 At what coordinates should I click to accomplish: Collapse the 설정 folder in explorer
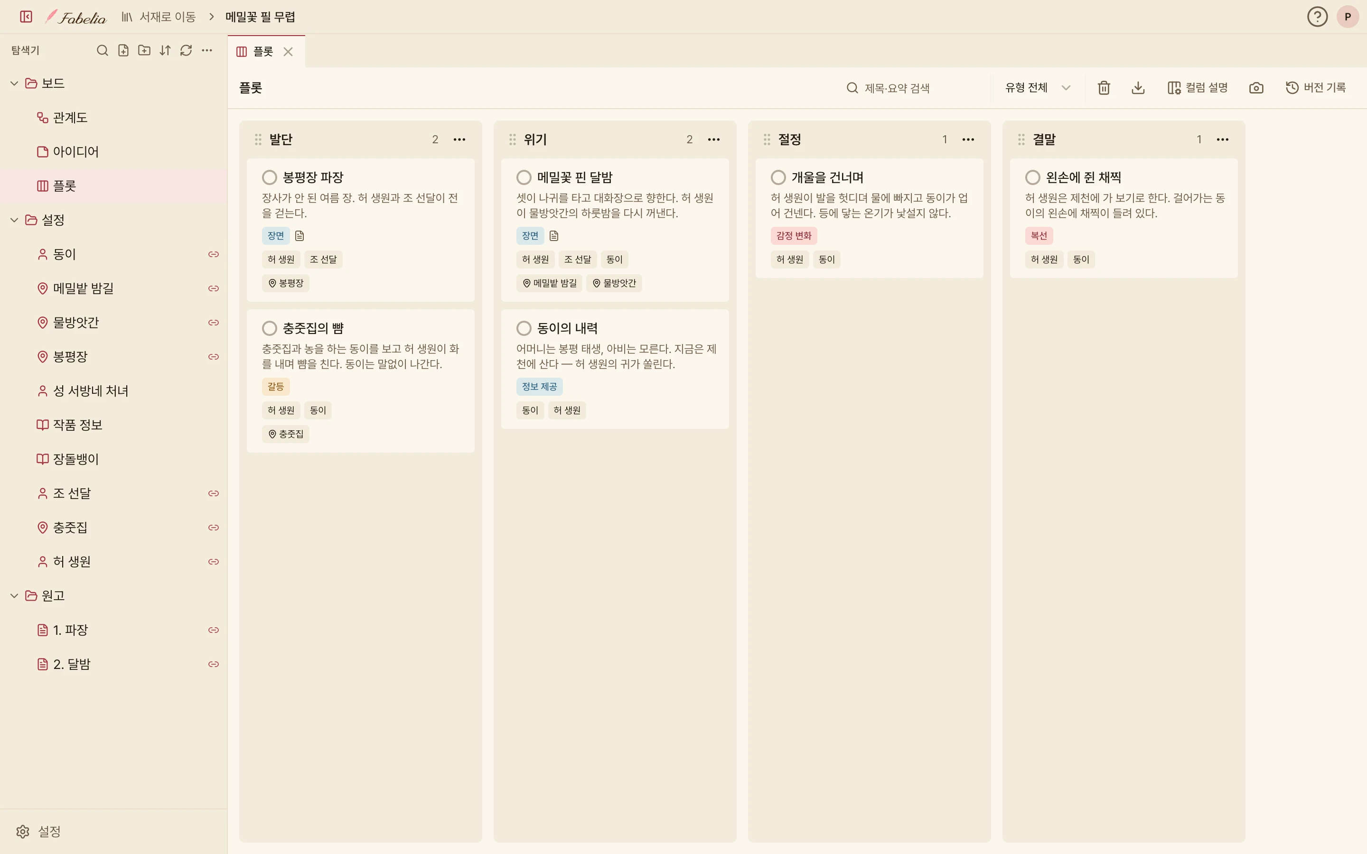[x=14, y=220]
